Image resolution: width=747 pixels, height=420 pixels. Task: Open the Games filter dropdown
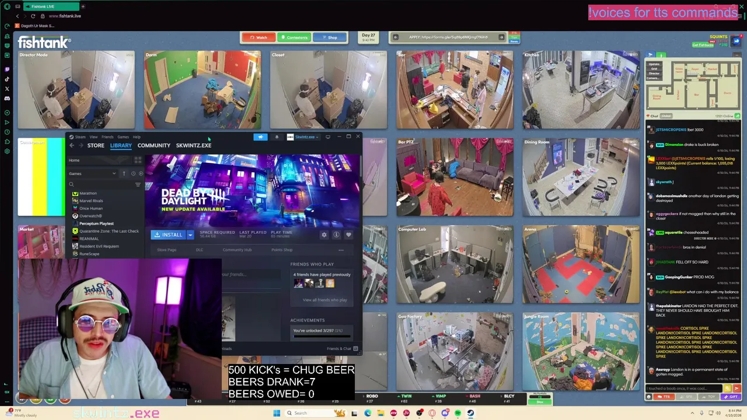coord(93,173)
